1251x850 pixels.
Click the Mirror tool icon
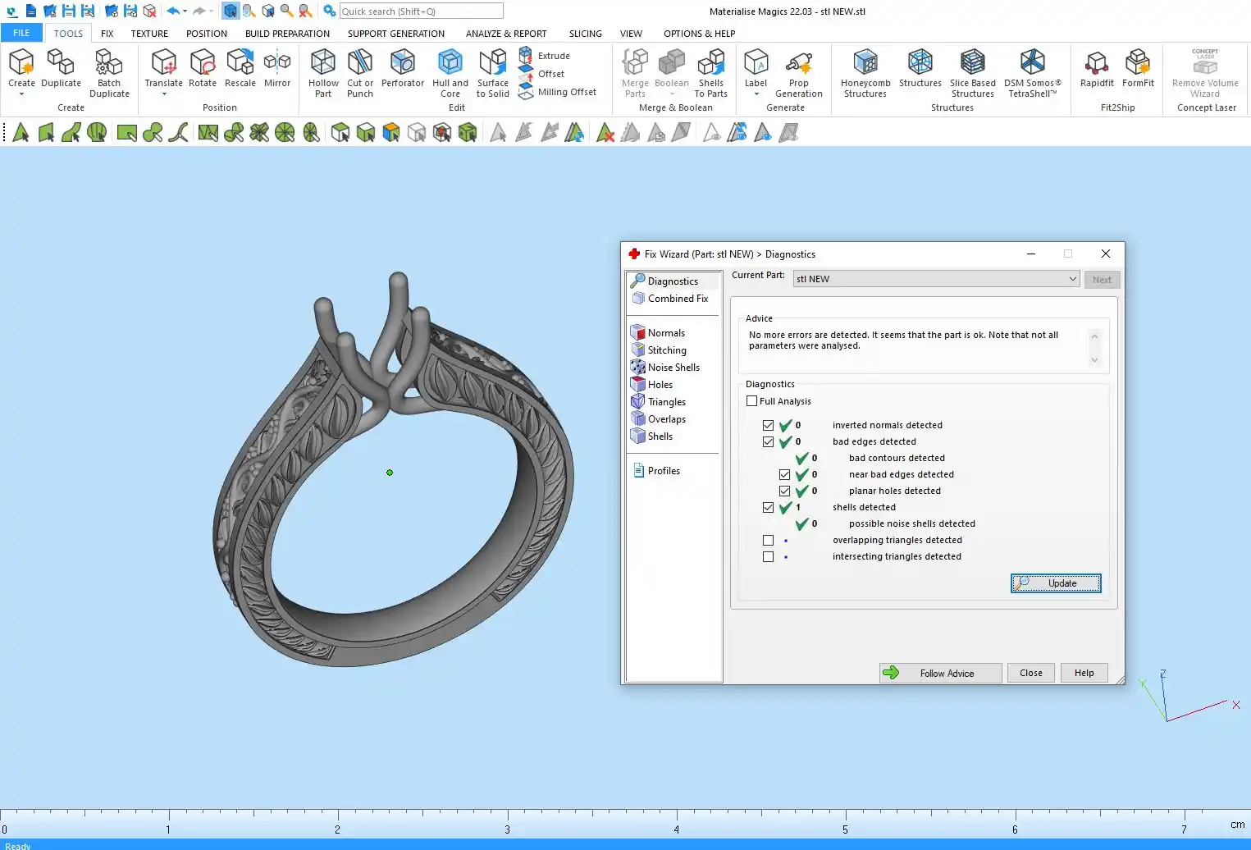pyautogui.click(x=277, y=63)
